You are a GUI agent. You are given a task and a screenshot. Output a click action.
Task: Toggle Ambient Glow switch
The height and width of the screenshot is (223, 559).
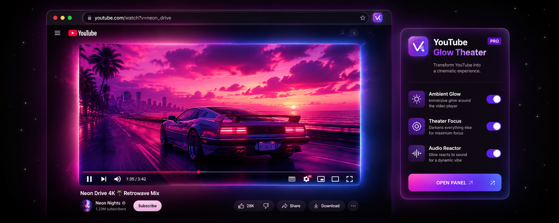click(494, 99)
